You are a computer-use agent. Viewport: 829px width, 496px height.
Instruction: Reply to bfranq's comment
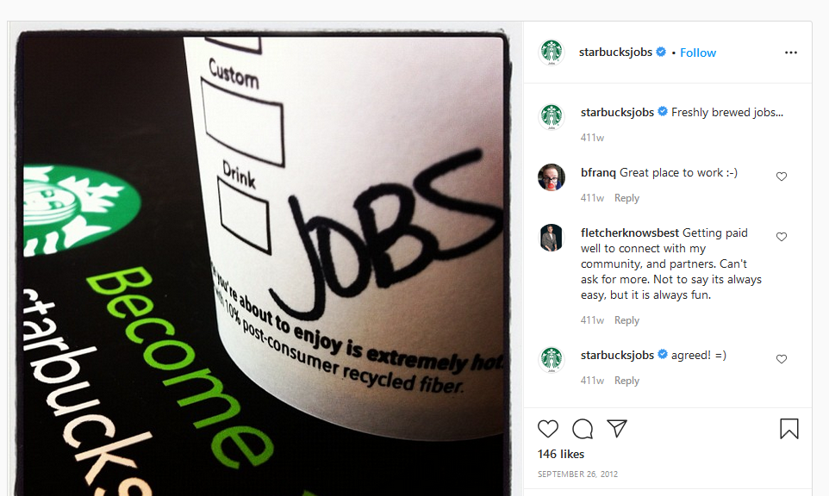[x=626, y=197]
